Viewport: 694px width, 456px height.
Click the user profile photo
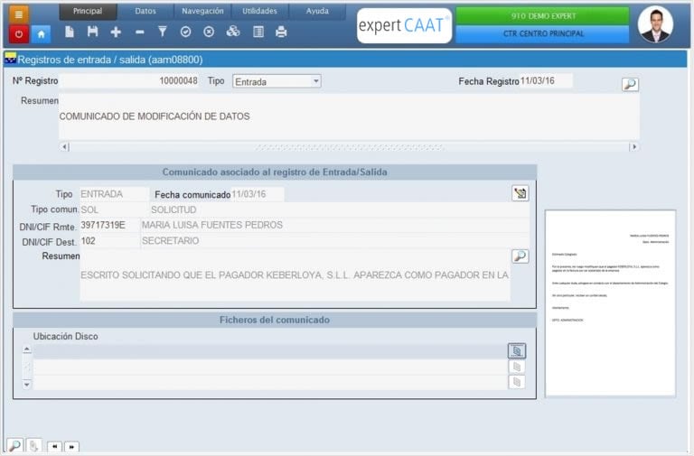(x=655, y=24)
